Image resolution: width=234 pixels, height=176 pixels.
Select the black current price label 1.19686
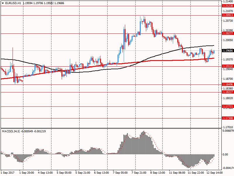(228, 50)
